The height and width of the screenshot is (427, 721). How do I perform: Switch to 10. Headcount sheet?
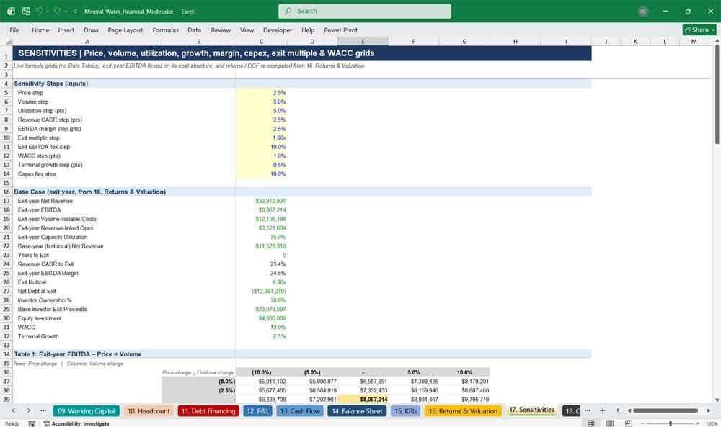[x=149, y=411]
